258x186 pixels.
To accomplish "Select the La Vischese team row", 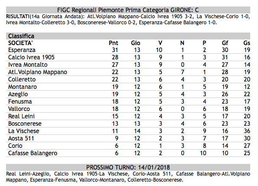I will (128, 131).
